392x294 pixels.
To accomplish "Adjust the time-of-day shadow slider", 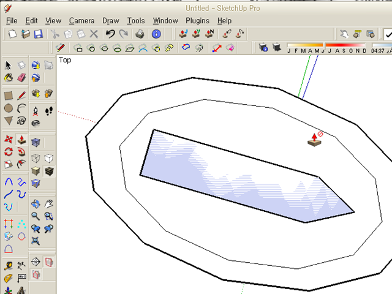I will pos(382,45).
